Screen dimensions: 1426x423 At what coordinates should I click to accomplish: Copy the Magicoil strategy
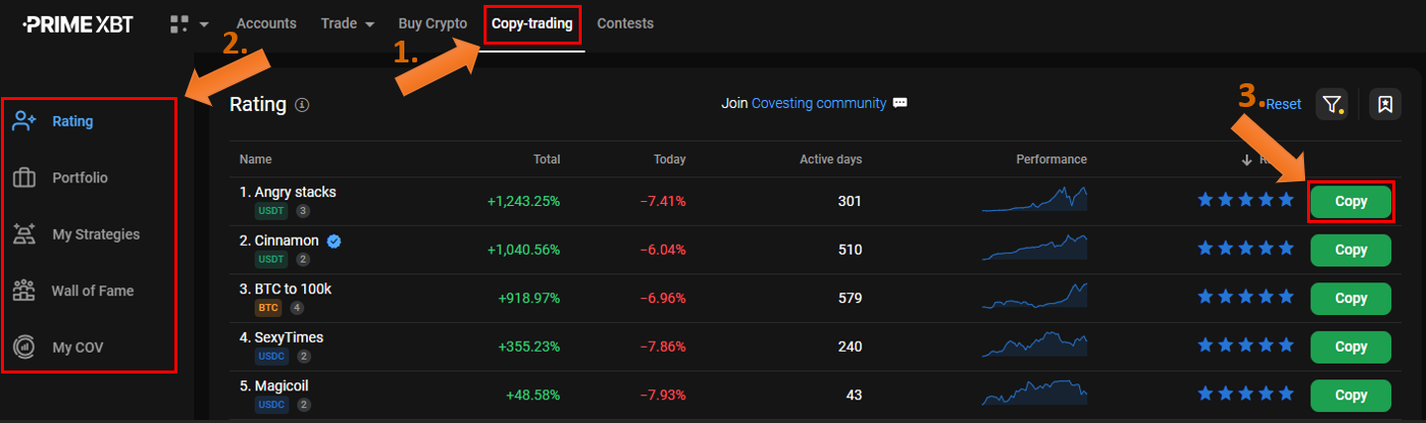[x=1351, y=395]
